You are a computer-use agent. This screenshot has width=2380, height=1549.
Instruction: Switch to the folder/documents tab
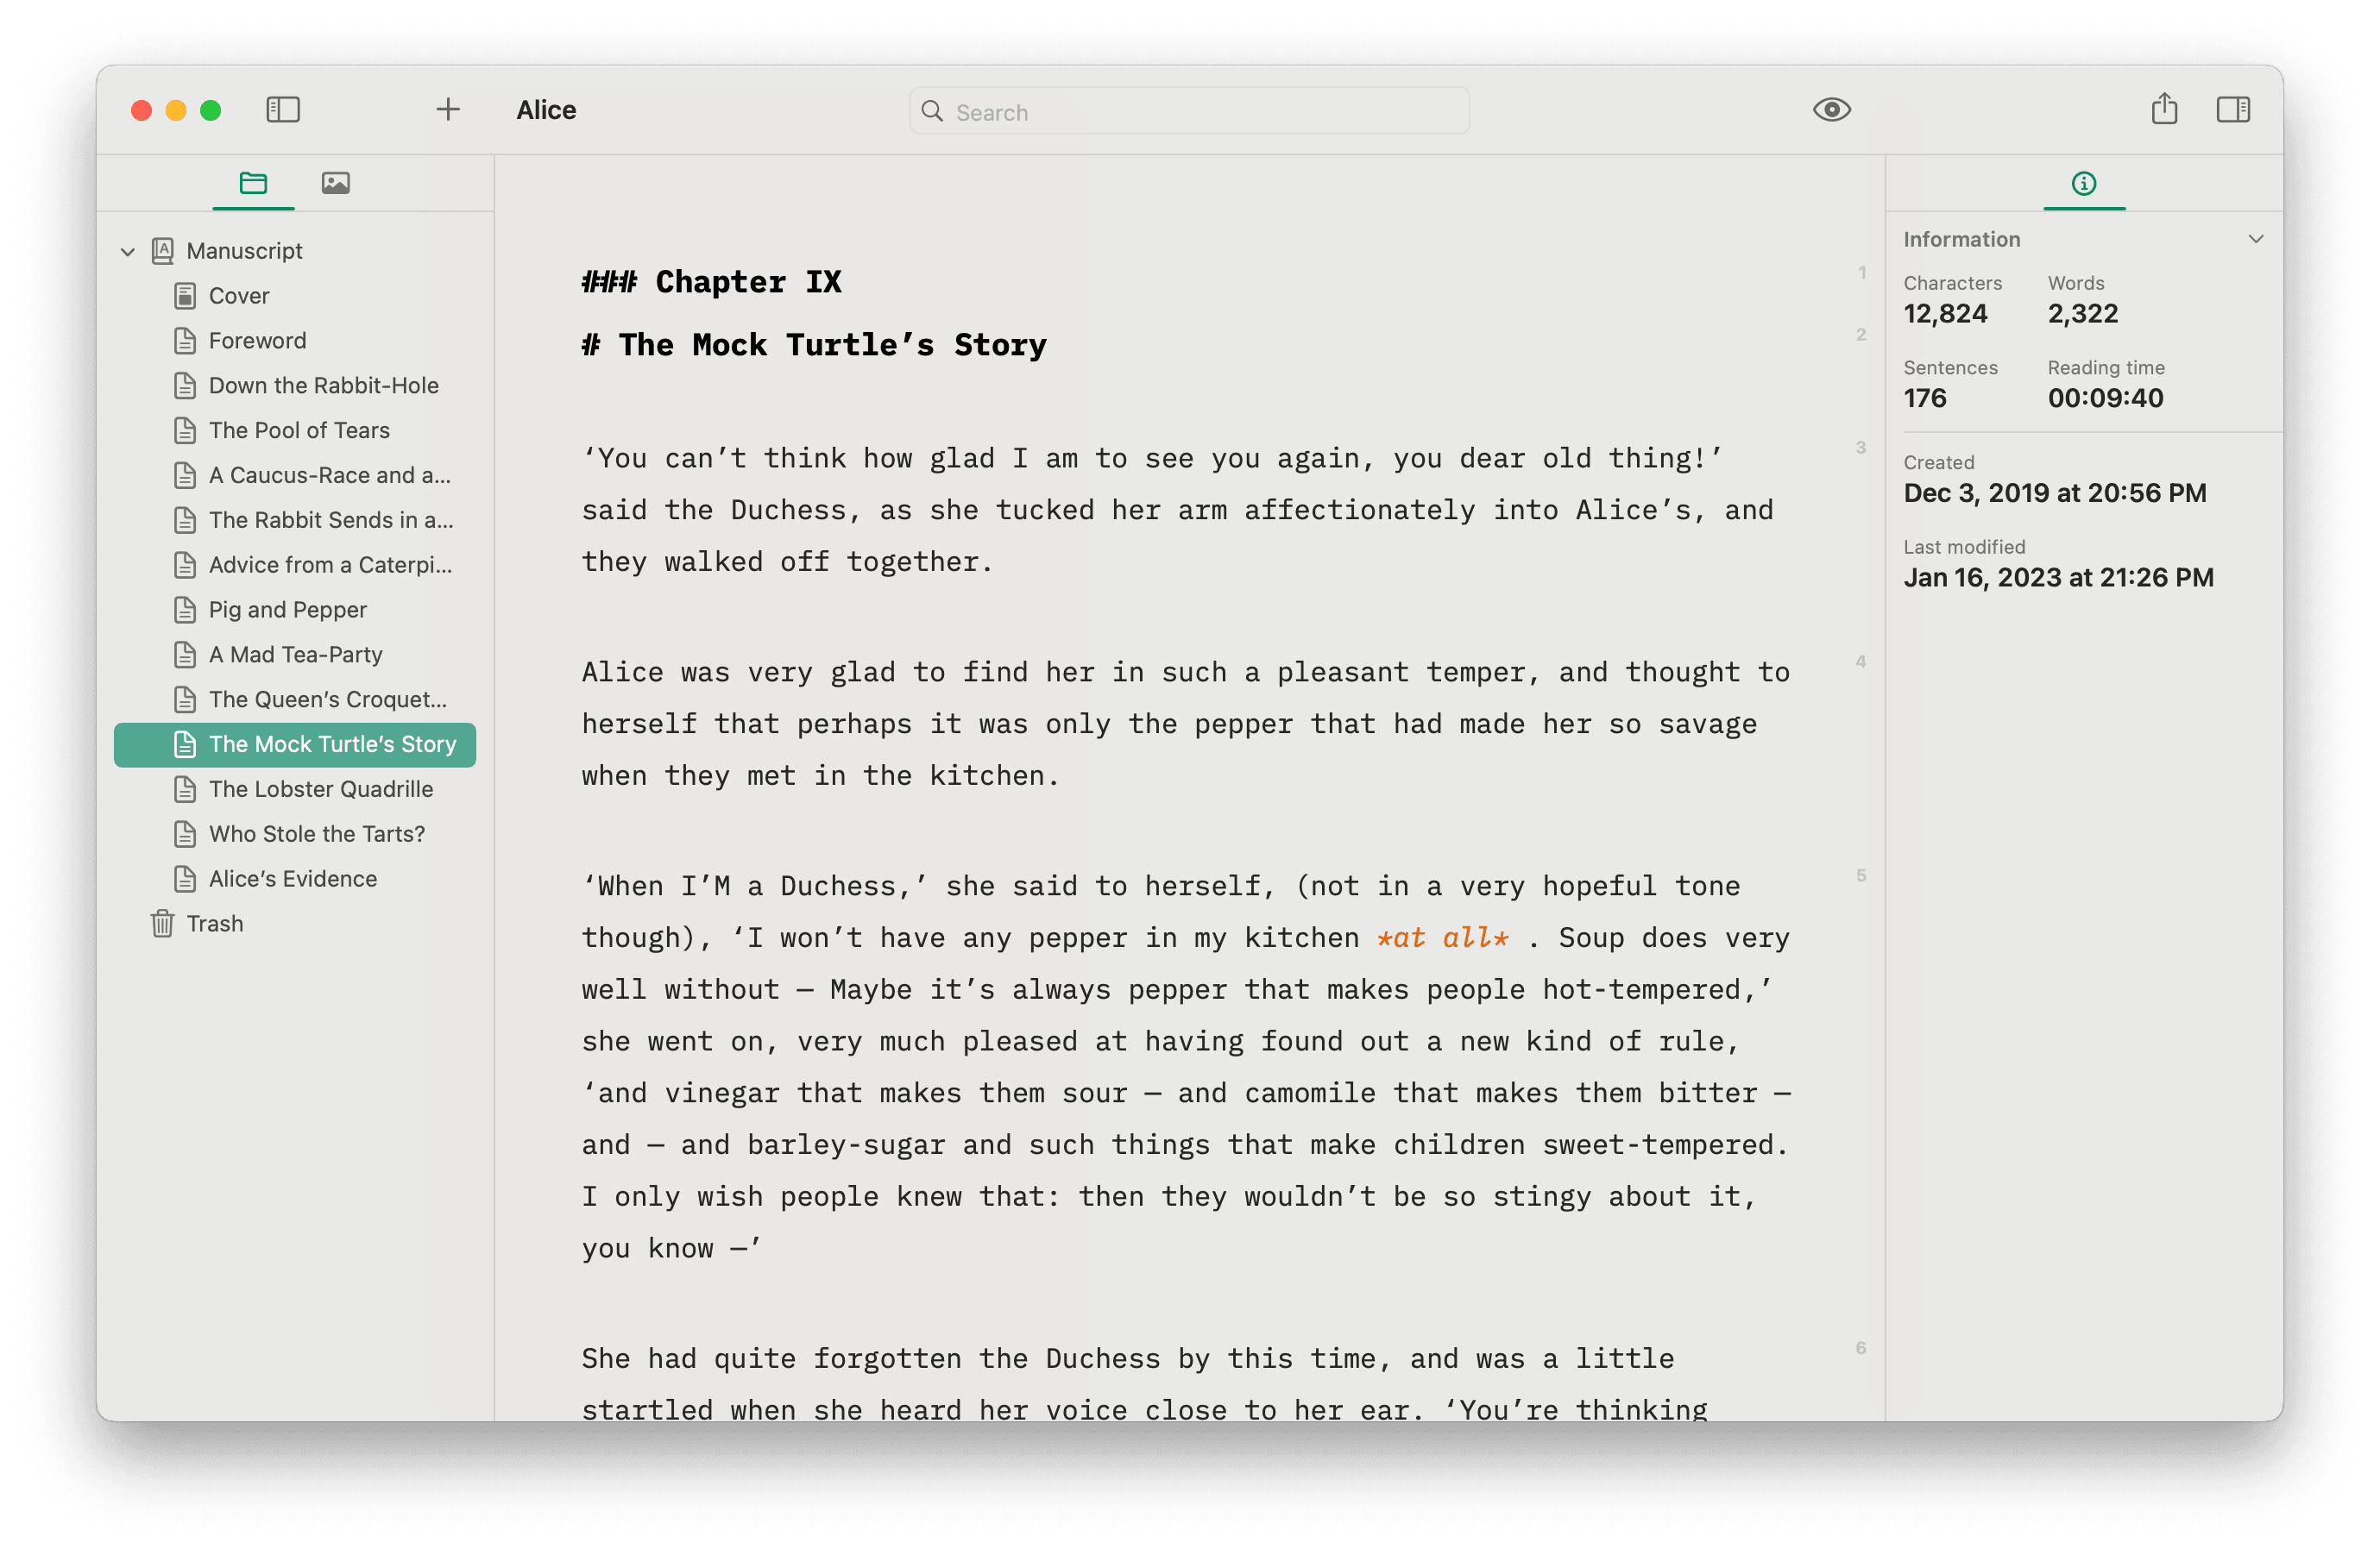coord(253,183)
